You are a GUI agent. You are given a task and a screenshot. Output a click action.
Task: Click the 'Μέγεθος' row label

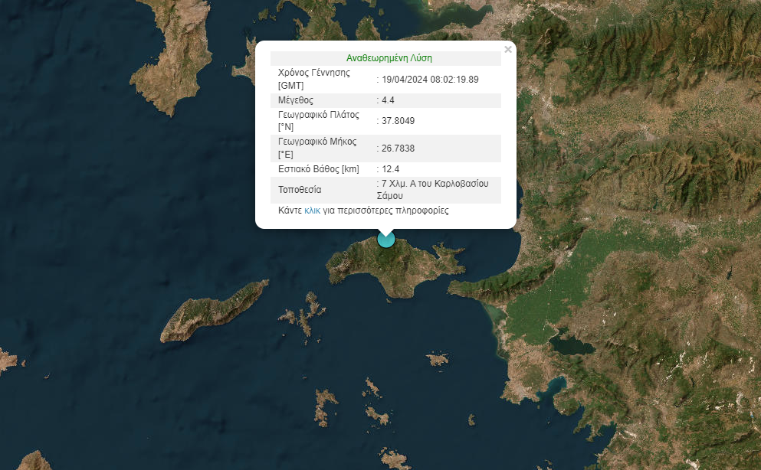[296, 100]
